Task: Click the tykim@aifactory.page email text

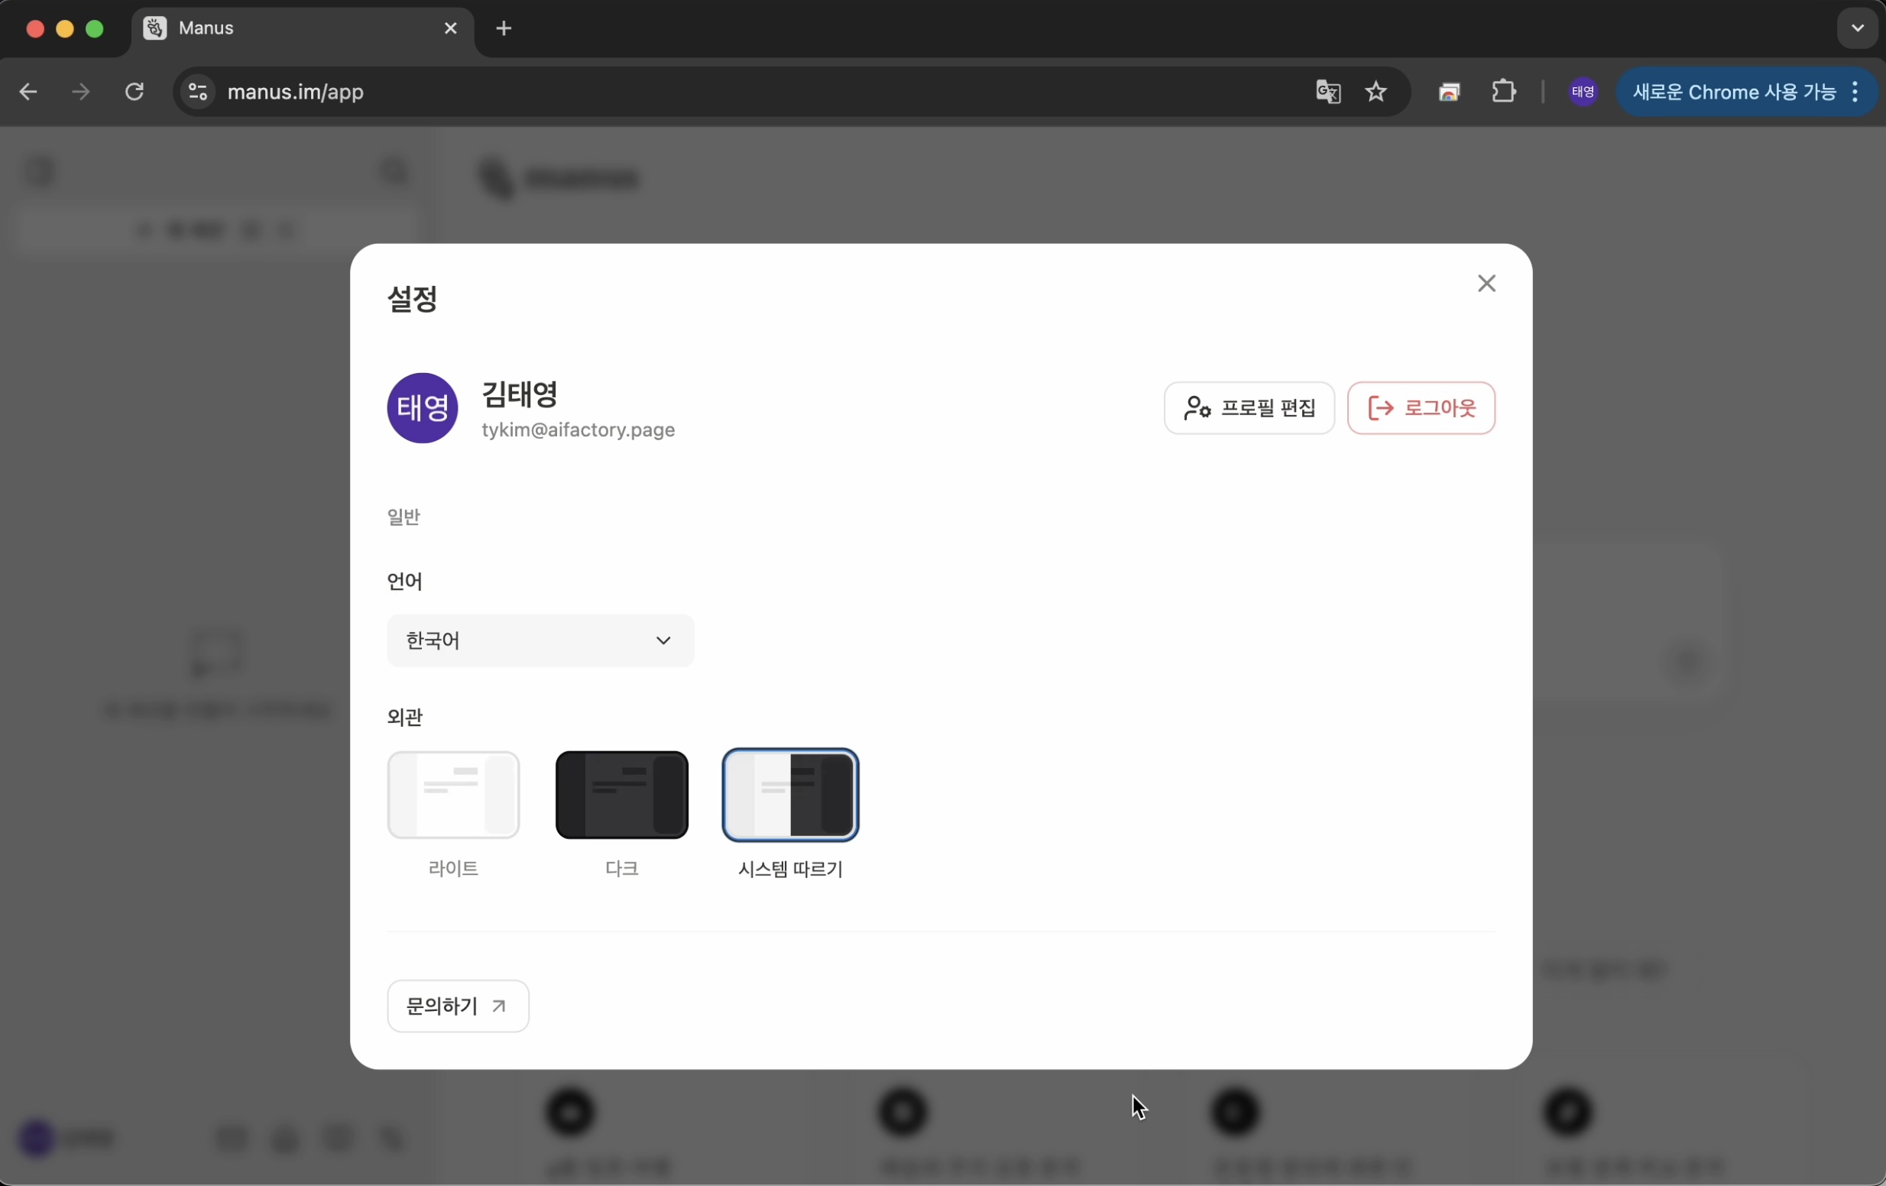Action: [x=578, y=430]
